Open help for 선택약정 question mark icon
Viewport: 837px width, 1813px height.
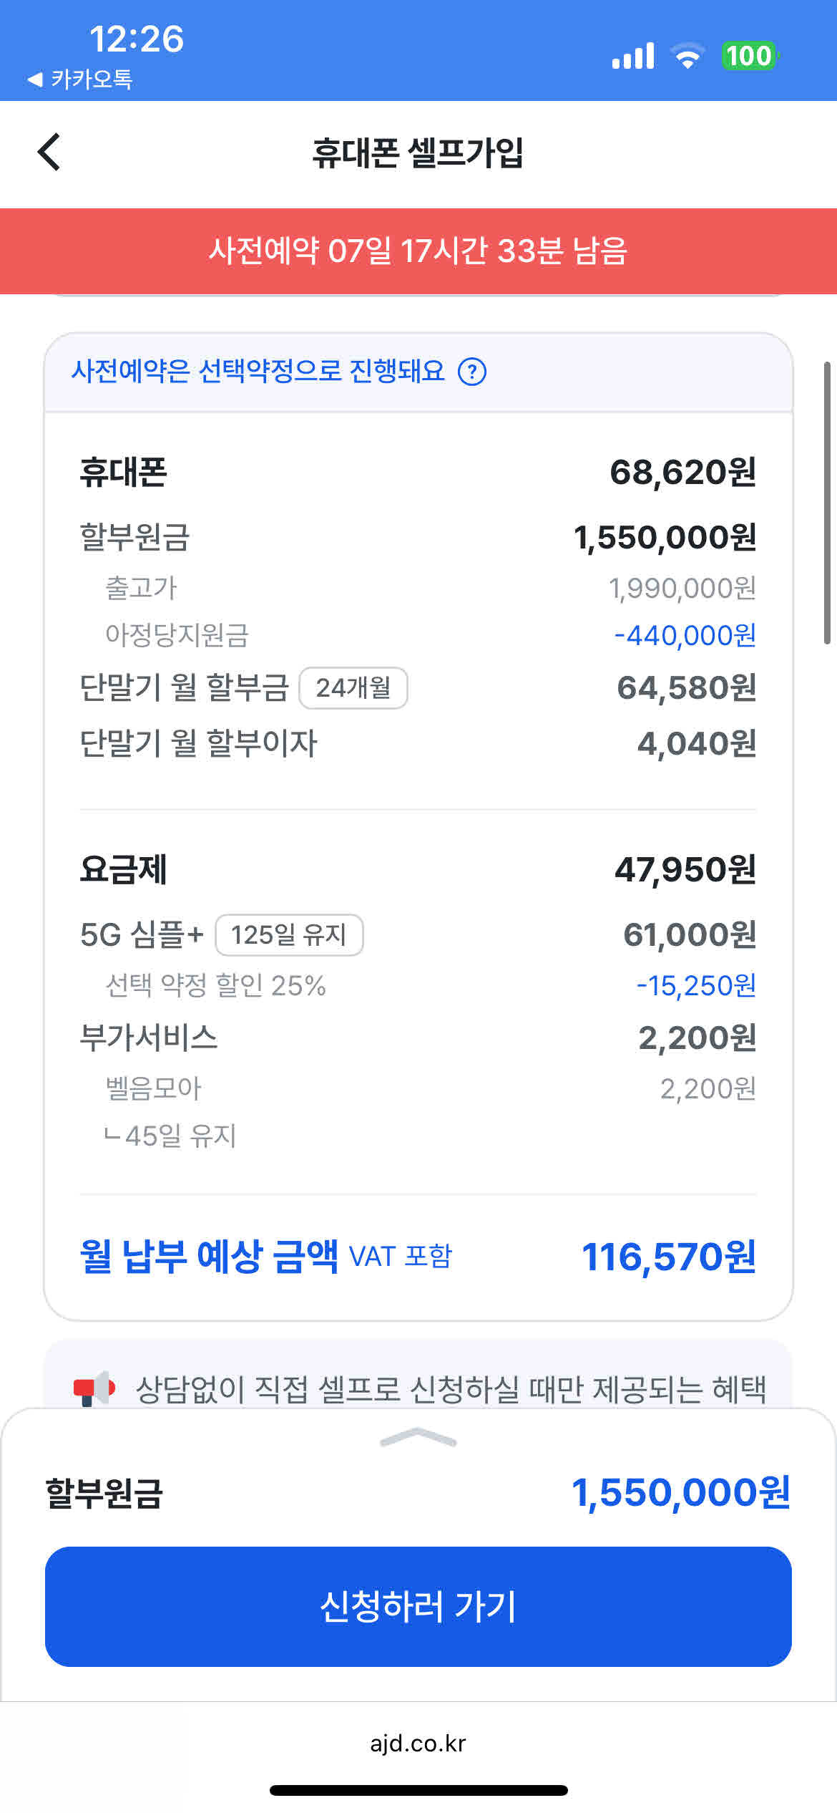click(472, 372)
